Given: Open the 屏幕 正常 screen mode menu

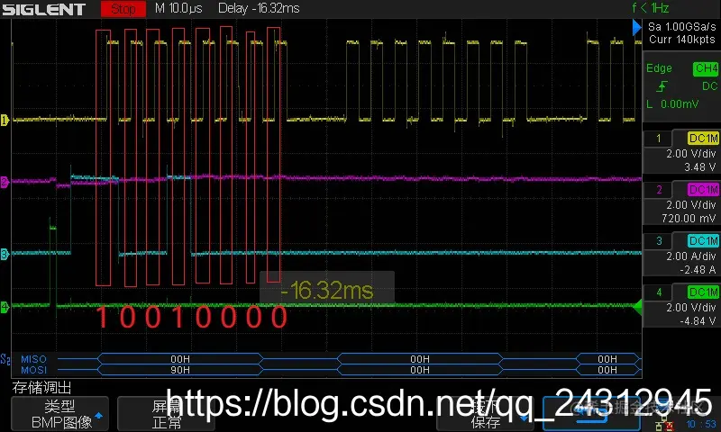Looking at the screenshot, I should point(166,414).
